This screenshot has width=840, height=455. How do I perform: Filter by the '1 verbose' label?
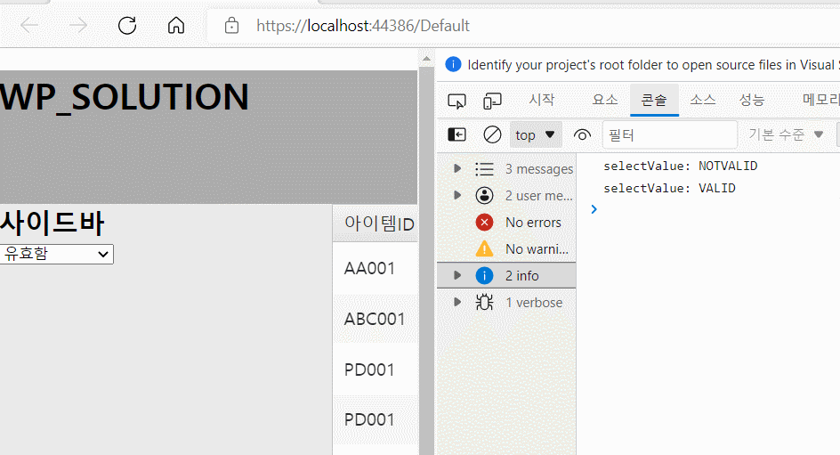point(534,303)
